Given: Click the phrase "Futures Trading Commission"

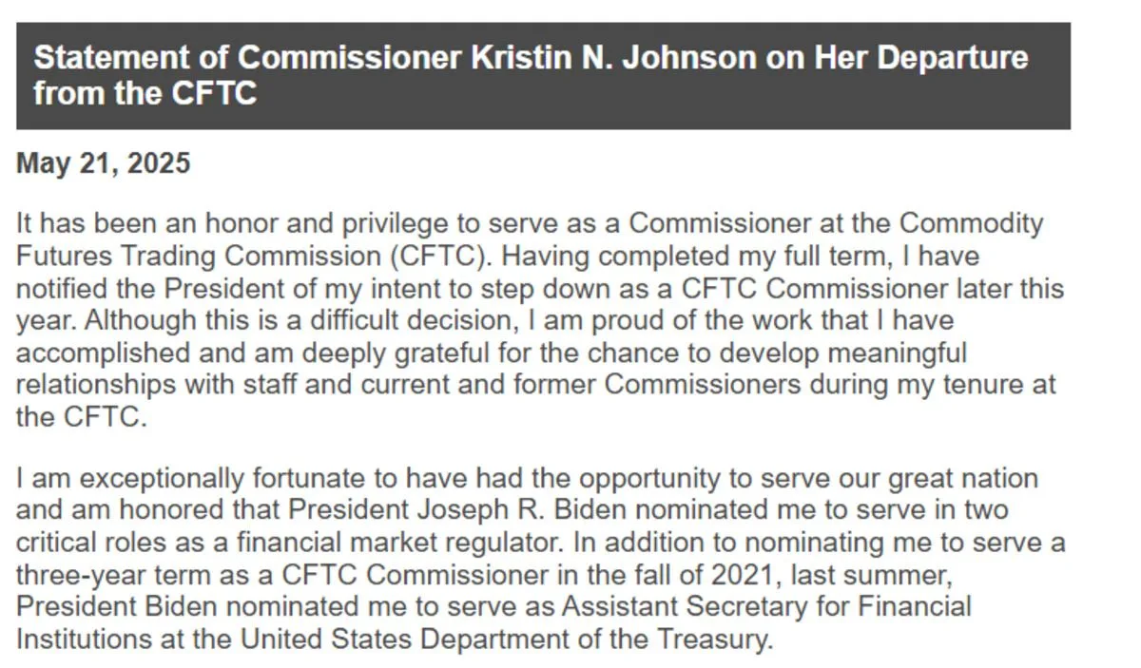Looking at the screenshot, I should 198,257.
